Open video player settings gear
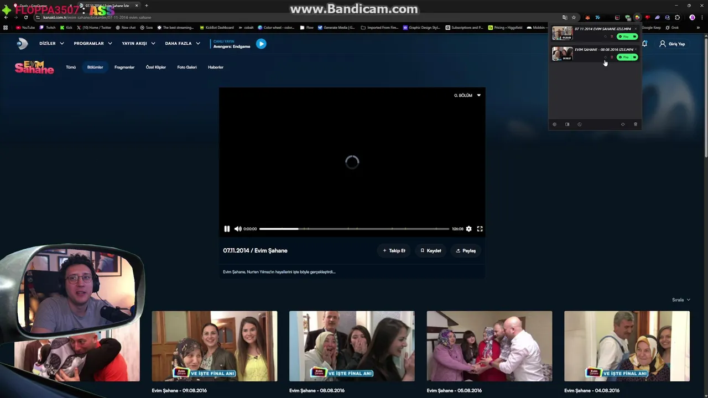The width and height of the screenshot is (708, 398). [468, 229]
